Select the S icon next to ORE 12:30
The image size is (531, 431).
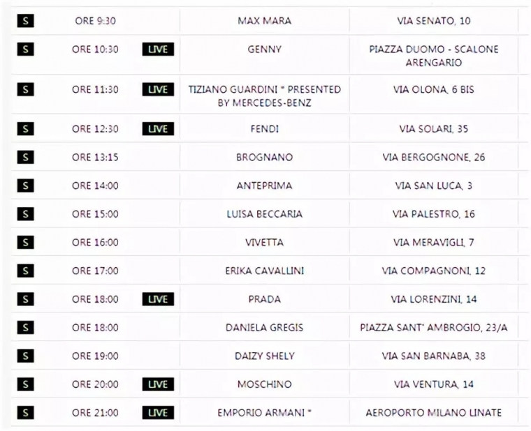26,129
